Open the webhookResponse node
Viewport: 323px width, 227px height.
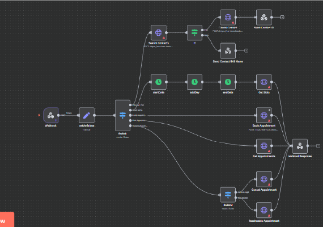(300, 146)
